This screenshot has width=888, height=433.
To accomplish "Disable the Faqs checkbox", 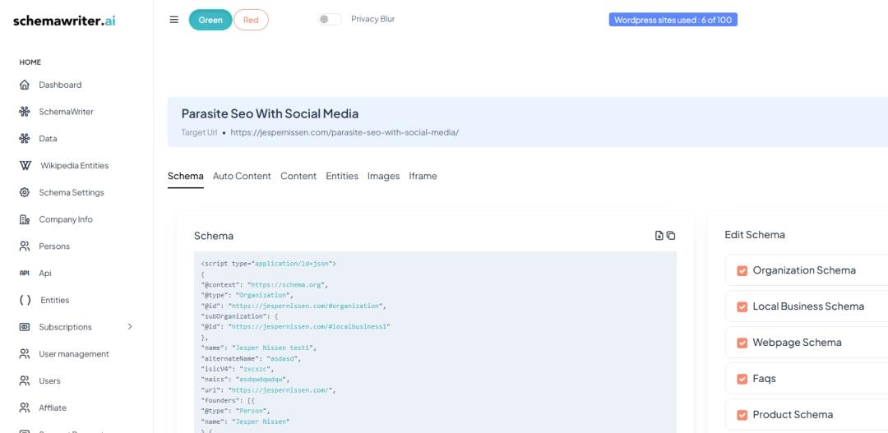I will (x=742, y=379).
